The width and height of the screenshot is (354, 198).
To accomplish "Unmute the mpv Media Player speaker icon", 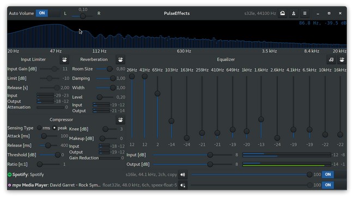I will 182,185.
